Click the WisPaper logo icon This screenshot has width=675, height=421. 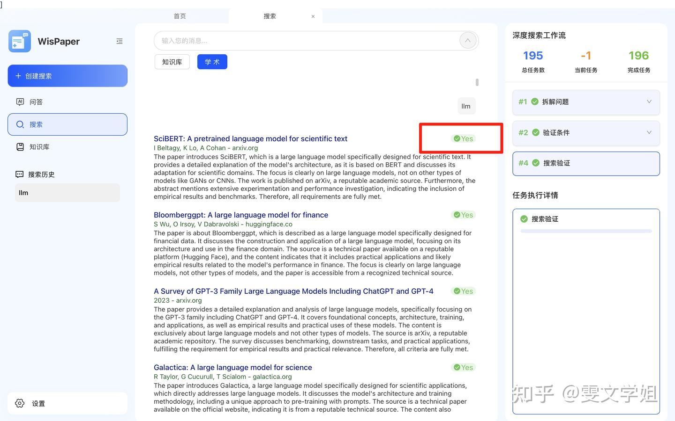[19, 41]
